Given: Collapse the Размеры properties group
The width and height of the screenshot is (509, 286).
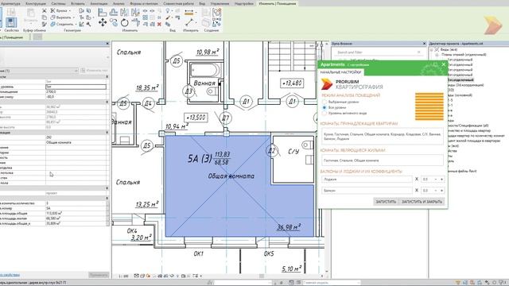Looking at the screenshot, I should point(107,102).
